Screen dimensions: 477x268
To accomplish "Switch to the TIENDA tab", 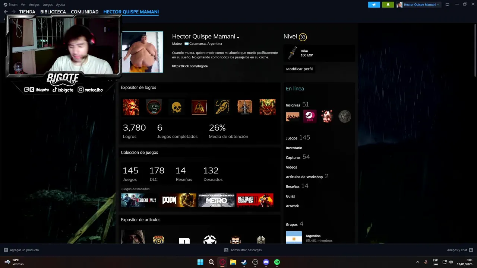I will 27,12.
